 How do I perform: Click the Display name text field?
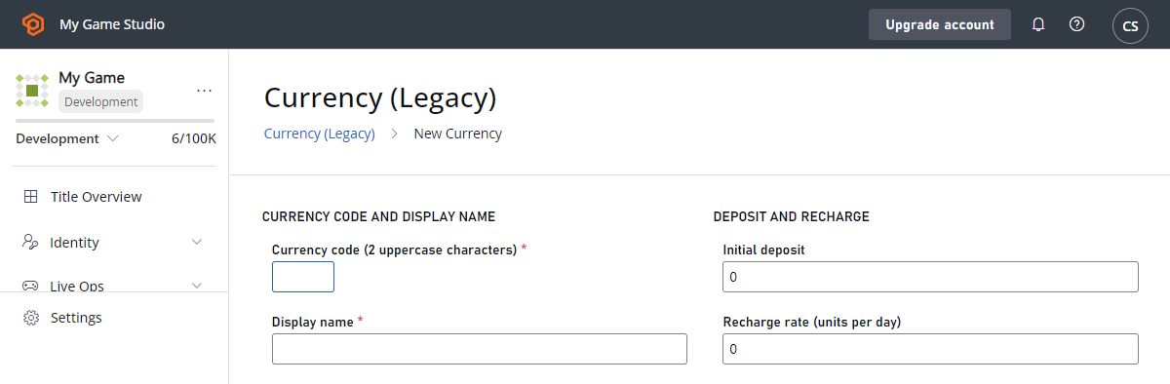[480, 349]
